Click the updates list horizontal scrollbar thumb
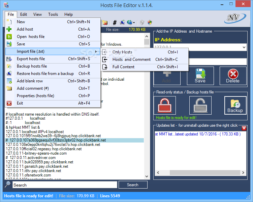The width and height of the screenshot is (253, 202). [205, 172]
